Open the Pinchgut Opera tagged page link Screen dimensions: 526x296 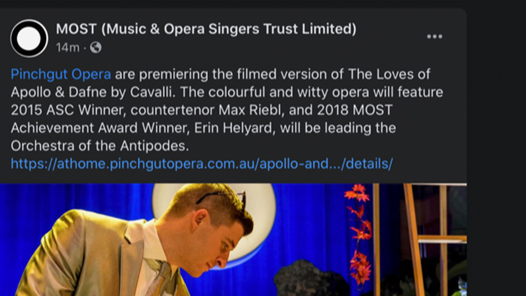click(x=61, y=74)
